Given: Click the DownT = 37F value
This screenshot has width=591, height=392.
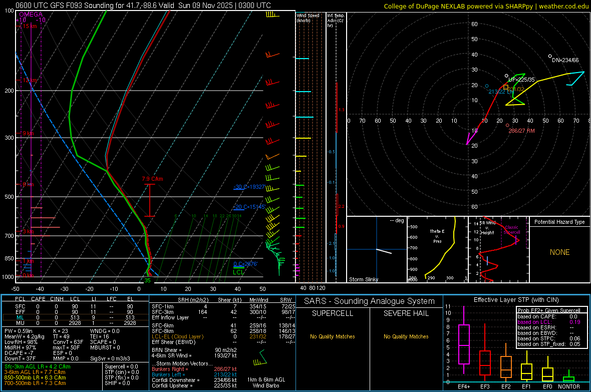Looking at the screenshot, I should [x=20, y=359].
